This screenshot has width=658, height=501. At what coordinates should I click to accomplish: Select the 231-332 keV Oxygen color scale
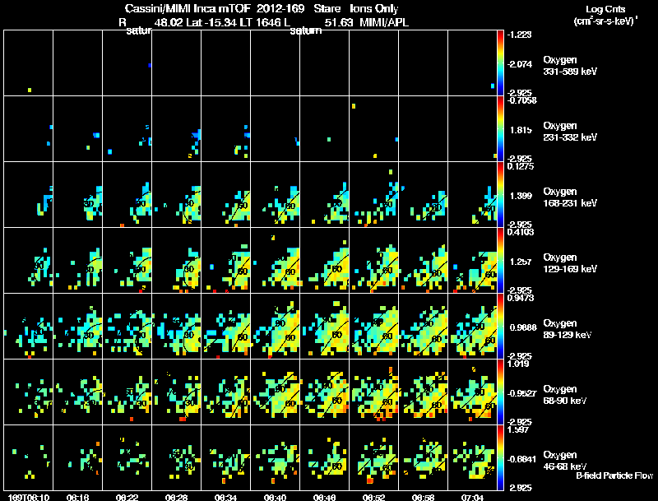(500, 129)
